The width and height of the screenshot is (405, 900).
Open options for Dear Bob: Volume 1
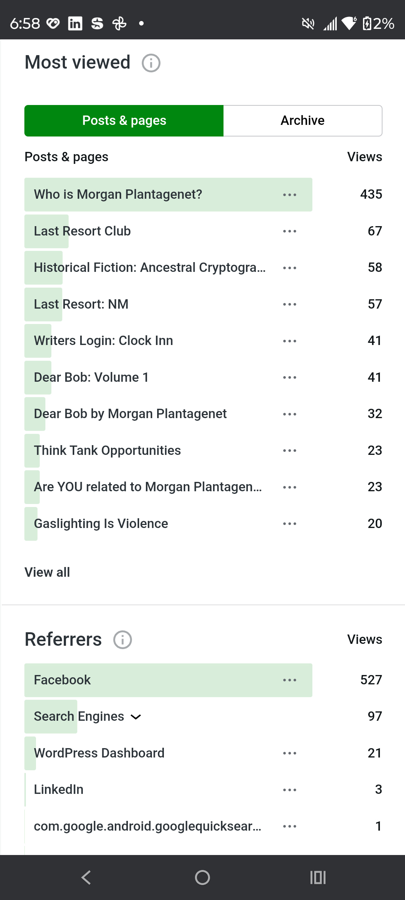[289, 378]
